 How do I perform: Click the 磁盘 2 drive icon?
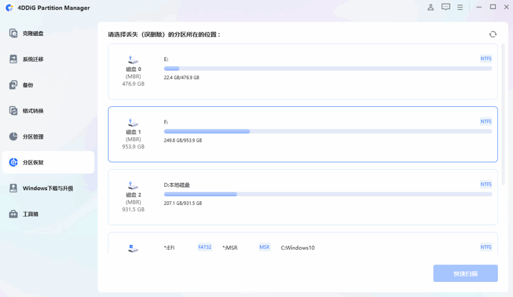(x=133, y=185)
